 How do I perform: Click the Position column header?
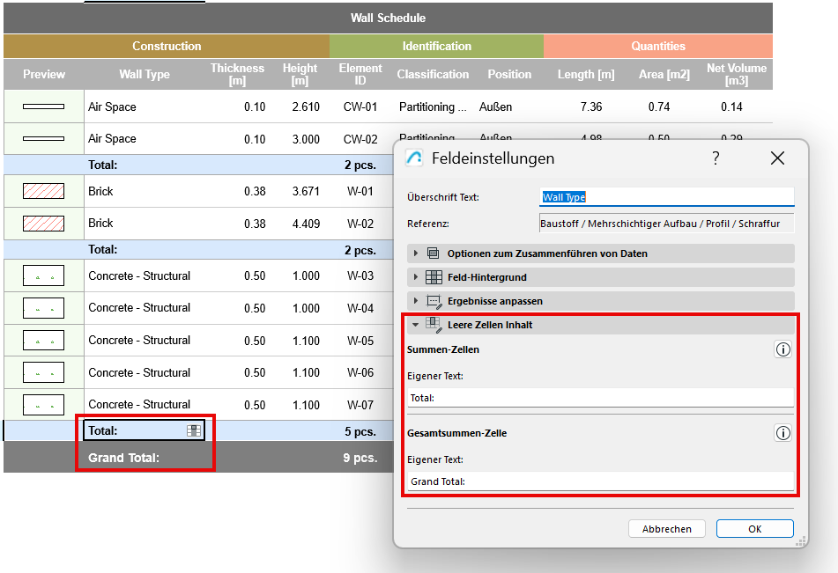tap(509, 74)
